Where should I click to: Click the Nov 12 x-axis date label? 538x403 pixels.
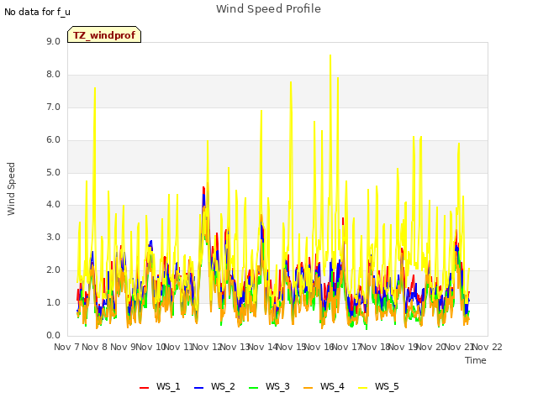[x=207, y=347]
